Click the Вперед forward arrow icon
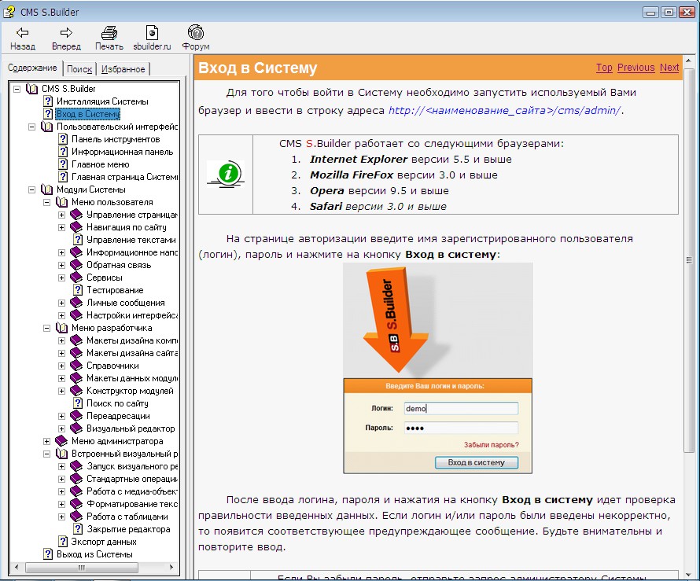Viewport: 700px width, 581px height. (x=66, y=32)
